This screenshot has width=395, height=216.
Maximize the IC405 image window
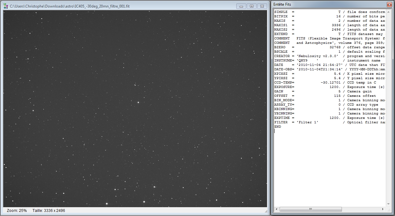point(252,6)
